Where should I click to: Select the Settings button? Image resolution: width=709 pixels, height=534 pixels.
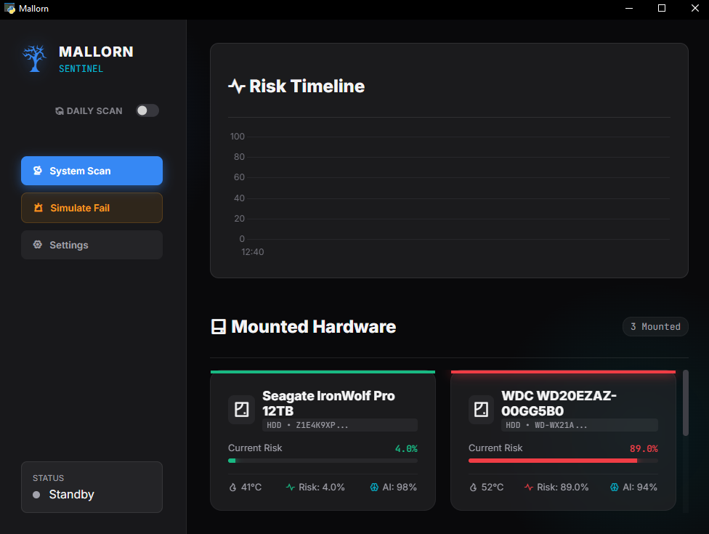click(x=92, y=245)
